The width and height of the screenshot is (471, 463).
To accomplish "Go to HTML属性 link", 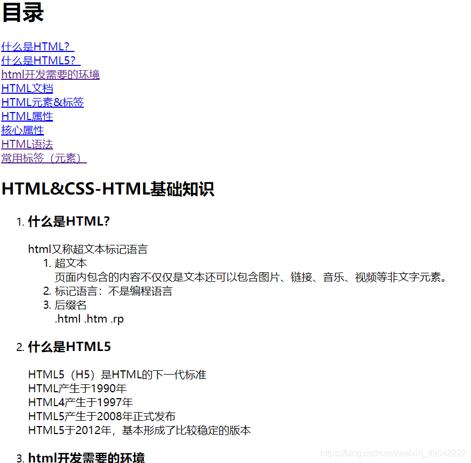I will pos(27,116).
